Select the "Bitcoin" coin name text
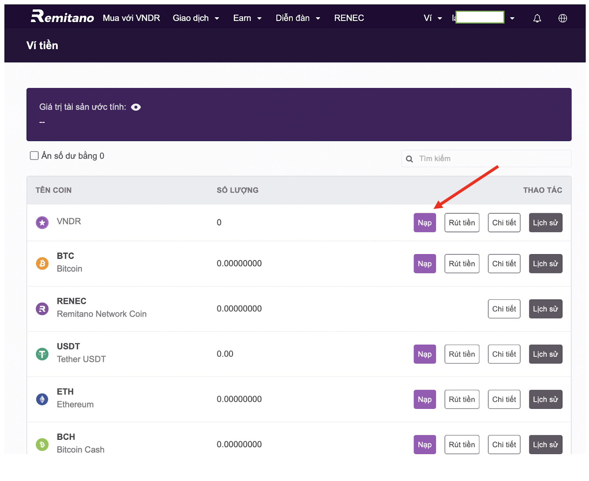Viewport: 589px width, 481px height. click(x=70, y=269)
